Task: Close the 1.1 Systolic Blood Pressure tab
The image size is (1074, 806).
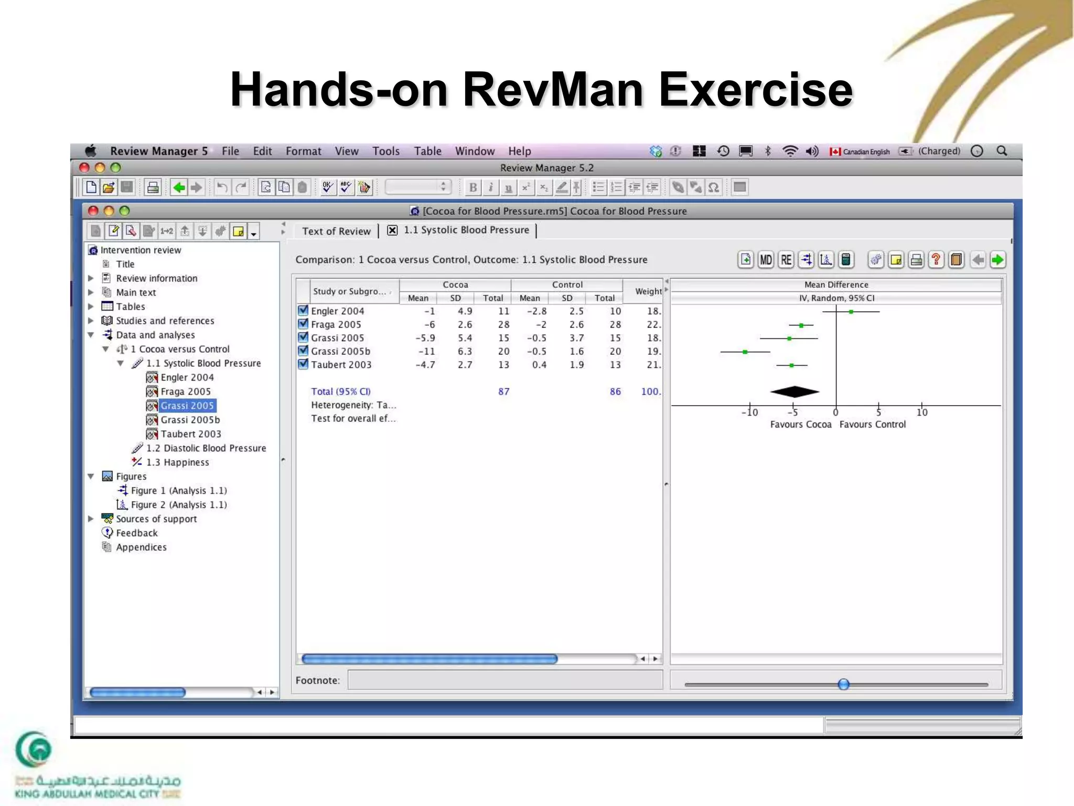Action: click(x=392, y=230)
